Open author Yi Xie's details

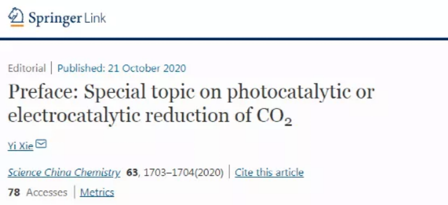tap(20, 146)
